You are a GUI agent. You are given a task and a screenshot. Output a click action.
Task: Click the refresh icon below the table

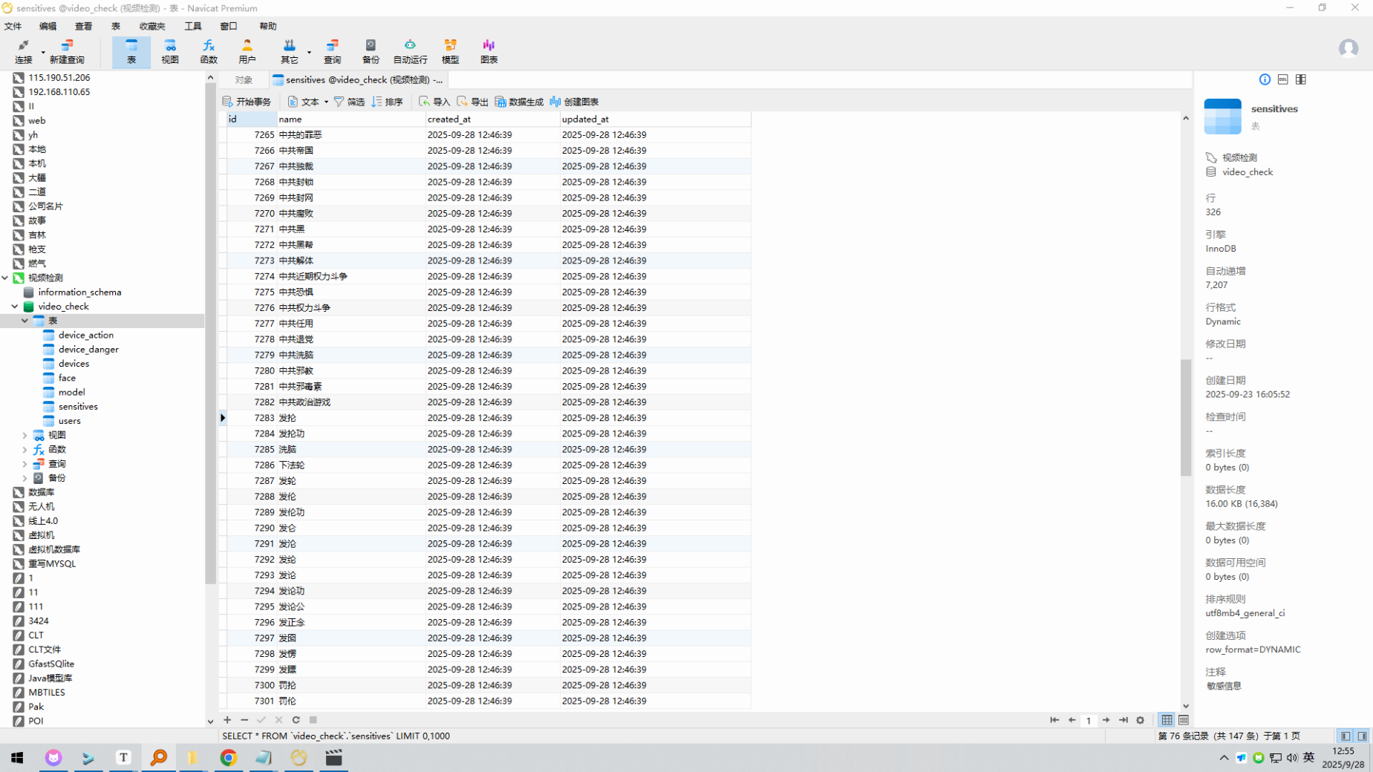[296, 720]
